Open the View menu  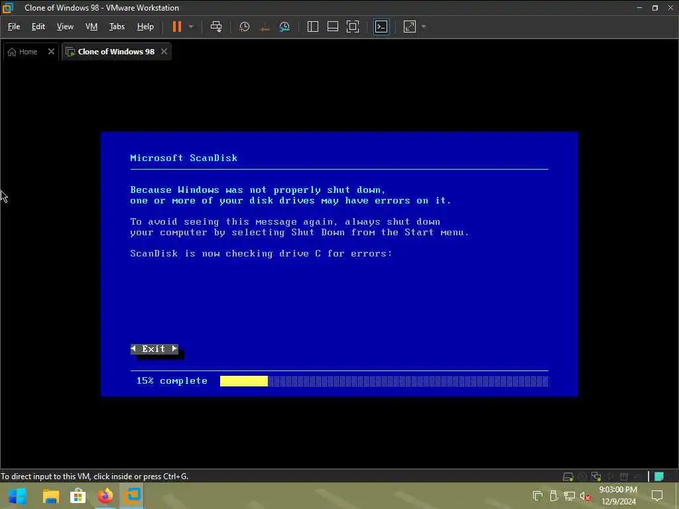tap(65, 27)
